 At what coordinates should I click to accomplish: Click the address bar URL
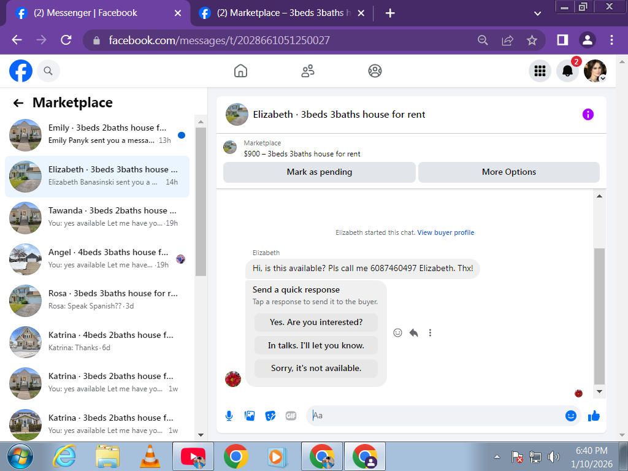pos(219,40)
